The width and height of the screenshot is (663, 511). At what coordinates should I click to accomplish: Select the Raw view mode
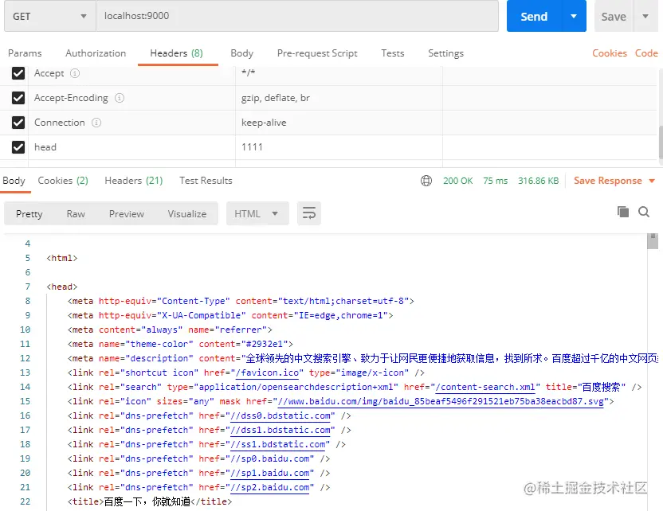[76, 213]
